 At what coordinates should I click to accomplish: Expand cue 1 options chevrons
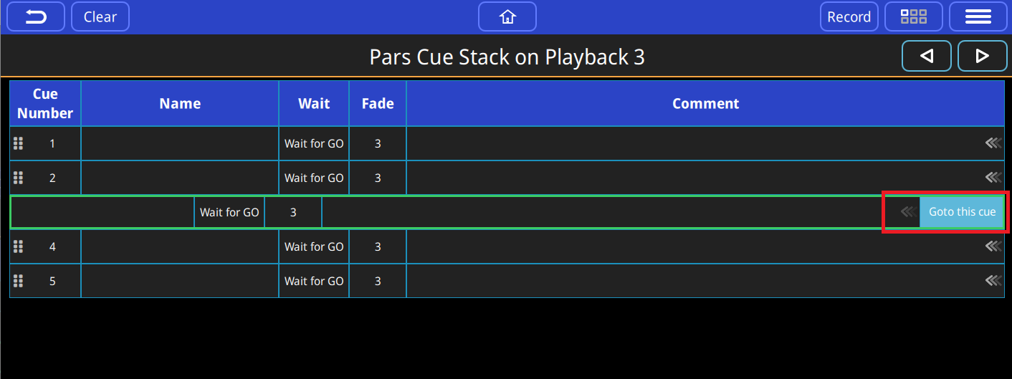tap(993, 143)
